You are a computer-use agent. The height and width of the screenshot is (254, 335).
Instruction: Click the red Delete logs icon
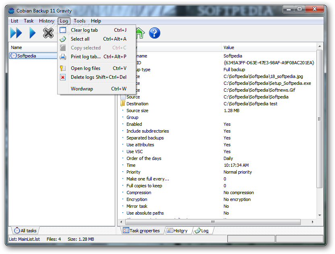(x=63, y=77)
